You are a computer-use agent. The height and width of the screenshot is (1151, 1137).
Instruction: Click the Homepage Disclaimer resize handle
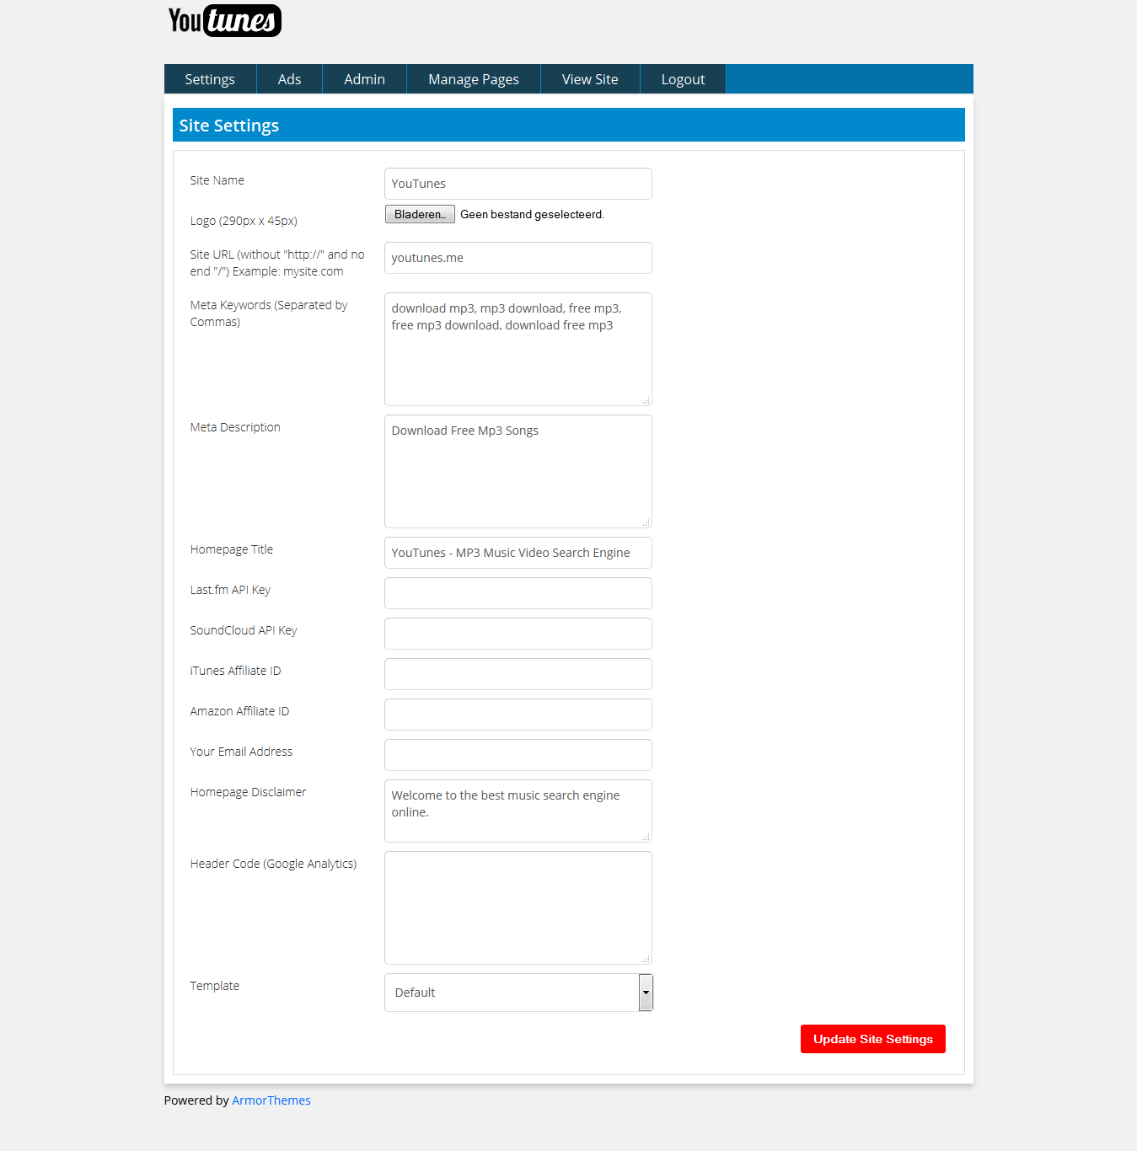(646, 837)
